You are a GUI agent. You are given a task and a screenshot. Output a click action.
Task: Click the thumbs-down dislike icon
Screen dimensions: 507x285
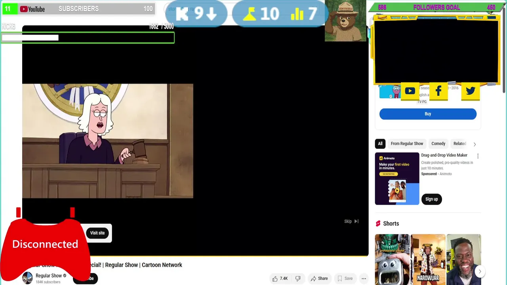[x=298, y=279]
